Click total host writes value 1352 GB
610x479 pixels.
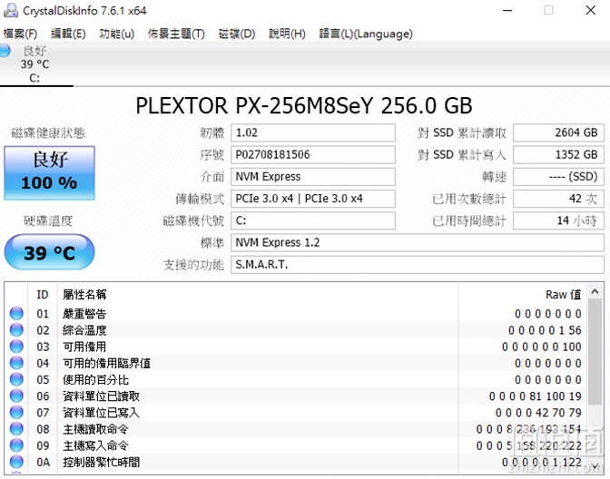click(x=558, y=155)
